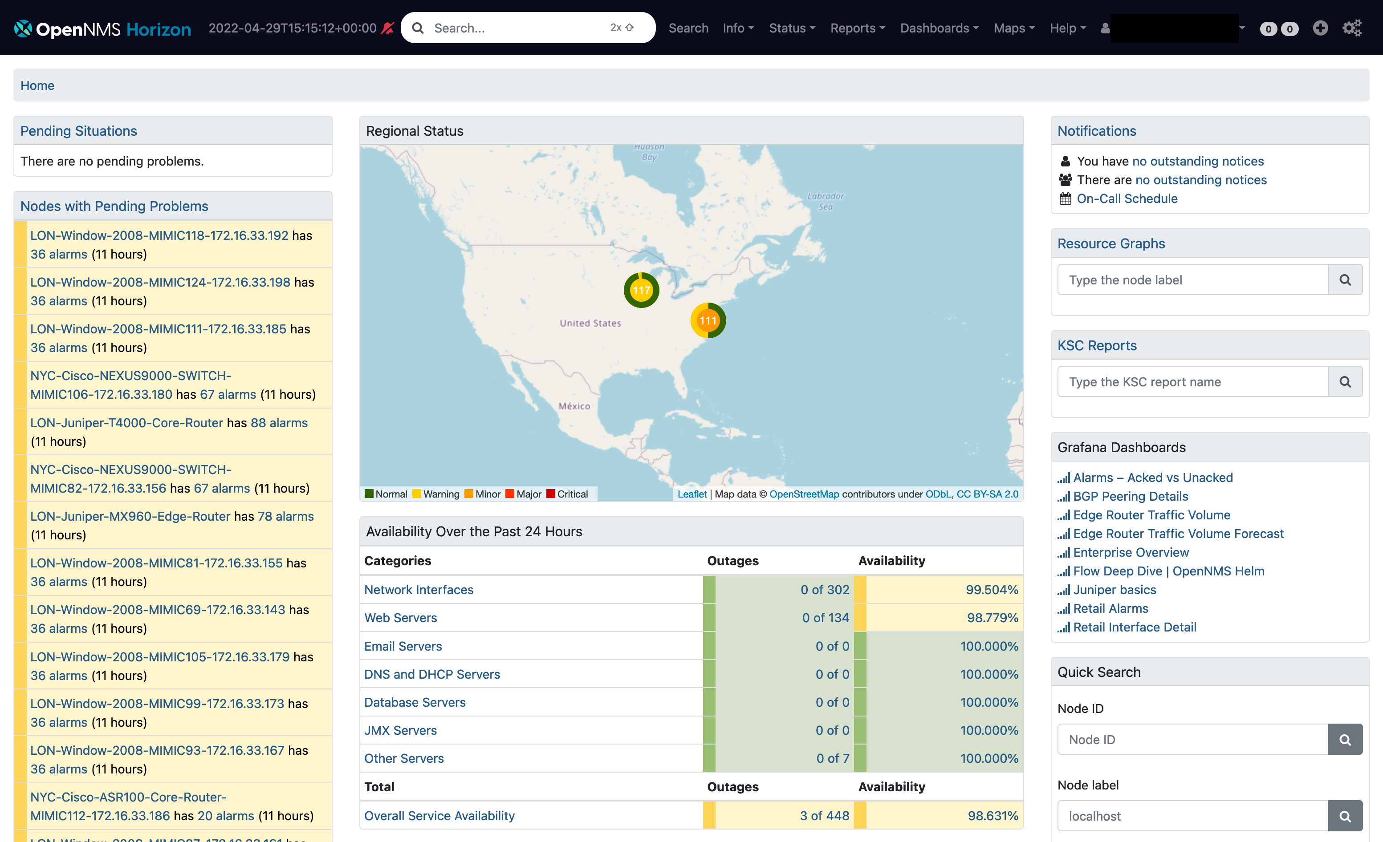This screenshot has width=1383, height=842.
Task: Click the chart icon beside BGP Peering Details
Action: coord(1064,497)
